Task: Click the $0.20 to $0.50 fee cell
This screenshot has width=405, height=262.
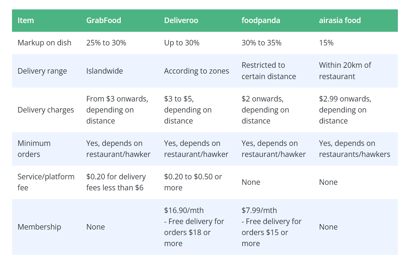Action: click(x=193, y=182)
